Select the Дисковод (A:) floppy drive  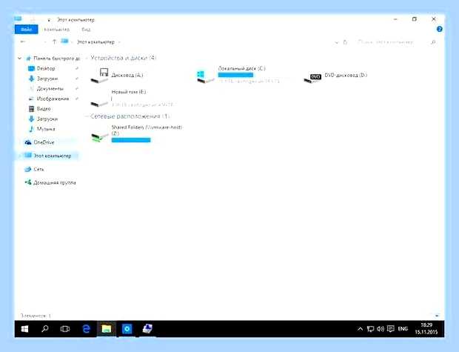click(116, 76)
